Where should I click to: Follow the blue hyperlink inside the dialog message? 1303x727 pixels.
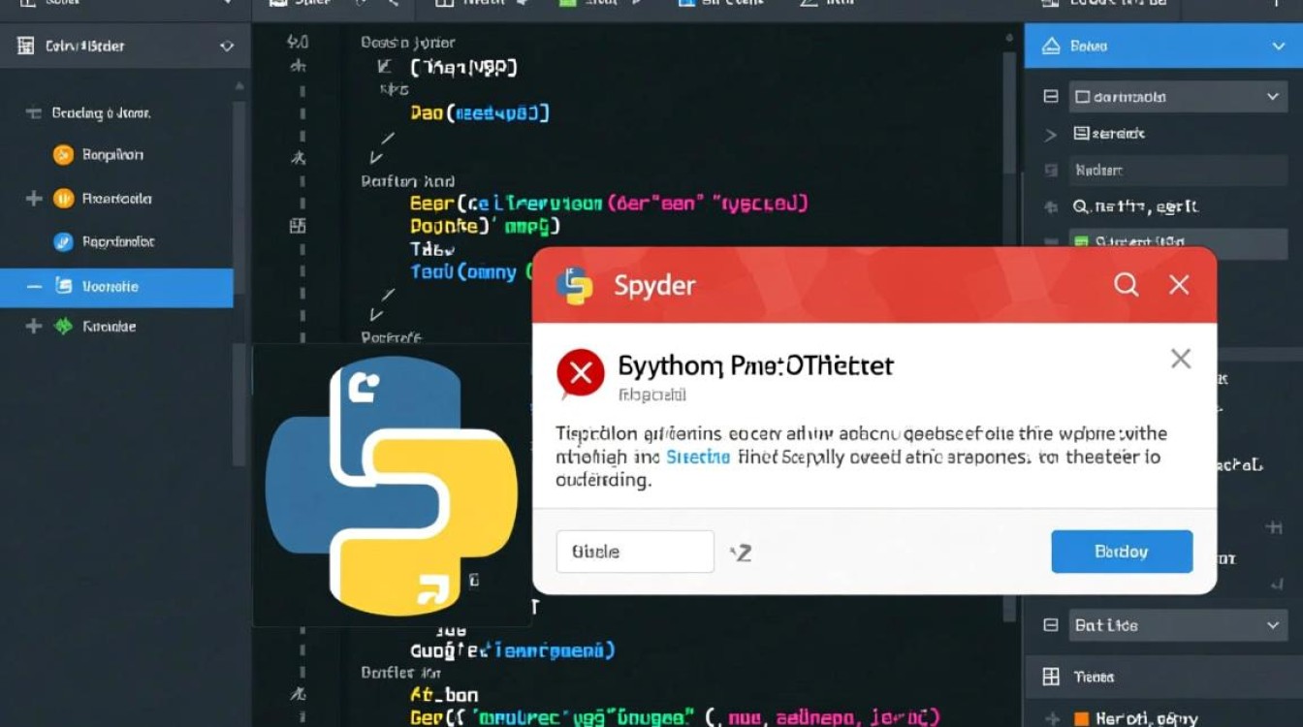pyautogui.click(x=698, y=457)
